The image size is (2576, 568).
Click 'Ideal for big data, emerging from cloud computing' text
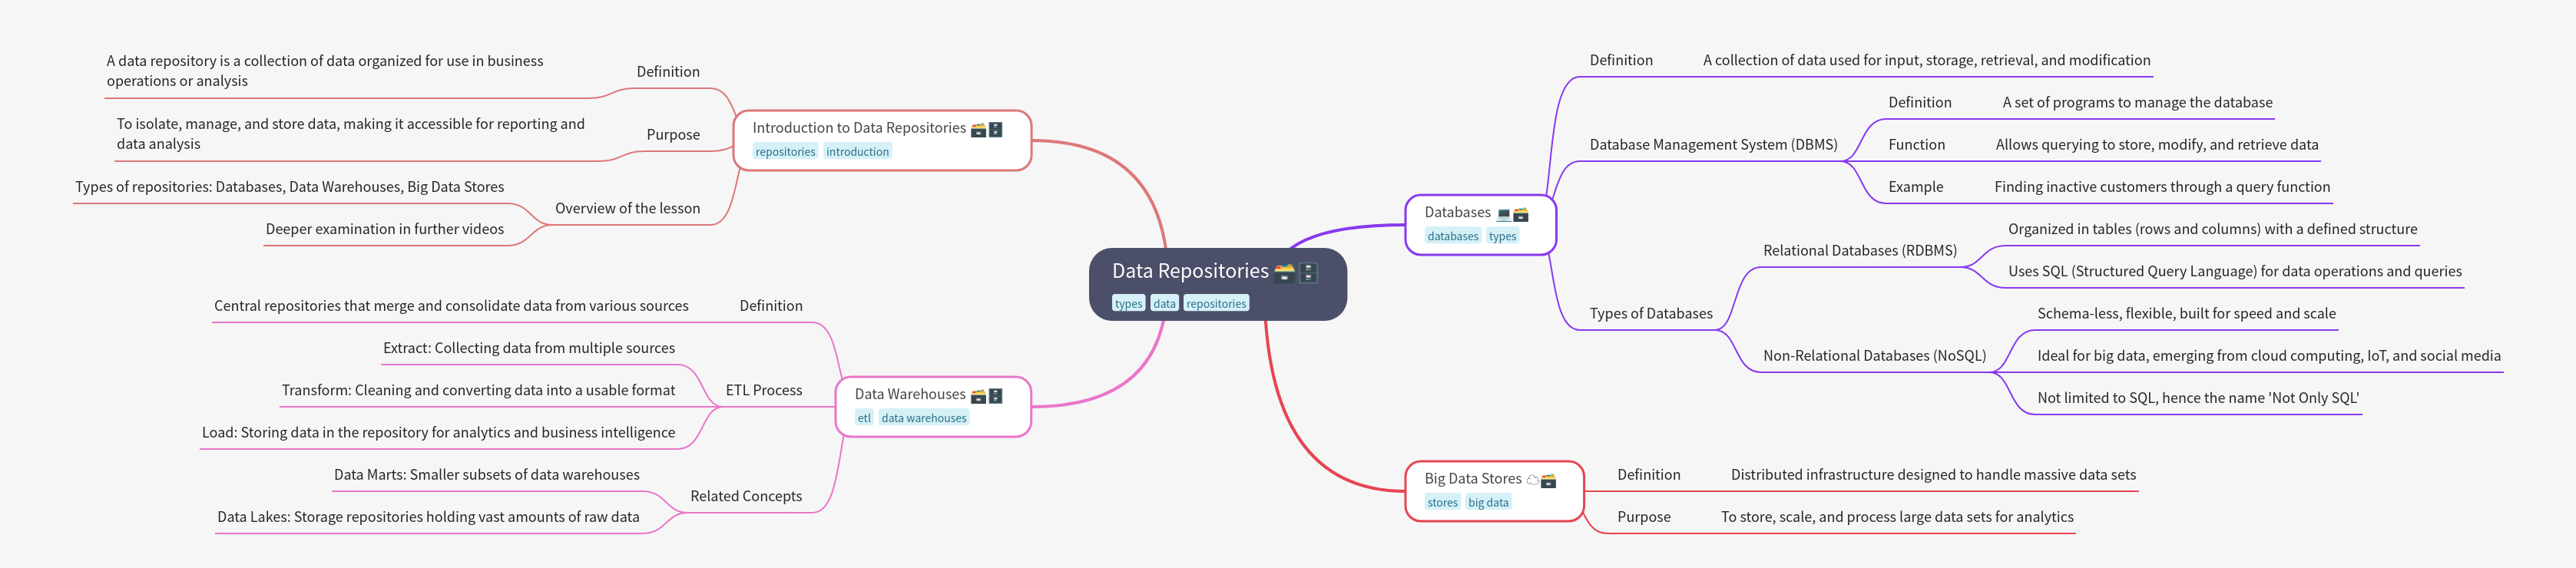pyautogui.click(x=2269, y=356)
